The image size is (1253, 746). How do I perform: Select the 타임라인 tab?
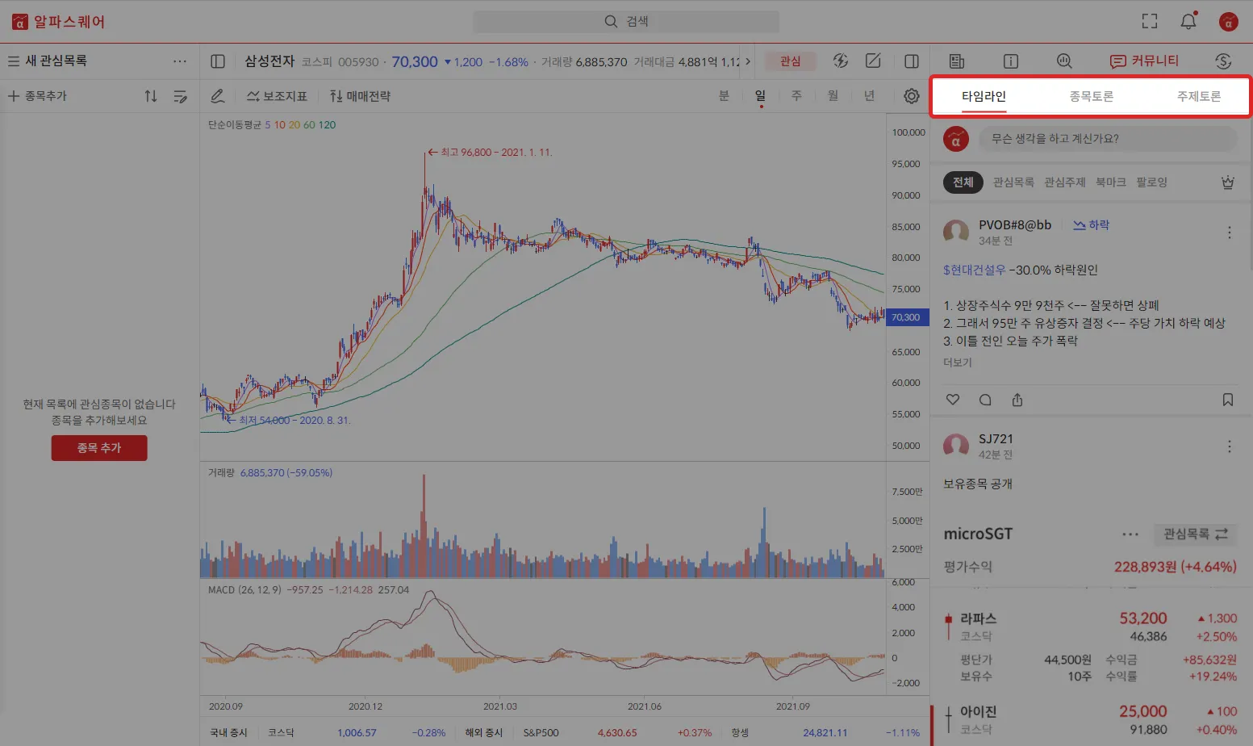coord(984,96)
